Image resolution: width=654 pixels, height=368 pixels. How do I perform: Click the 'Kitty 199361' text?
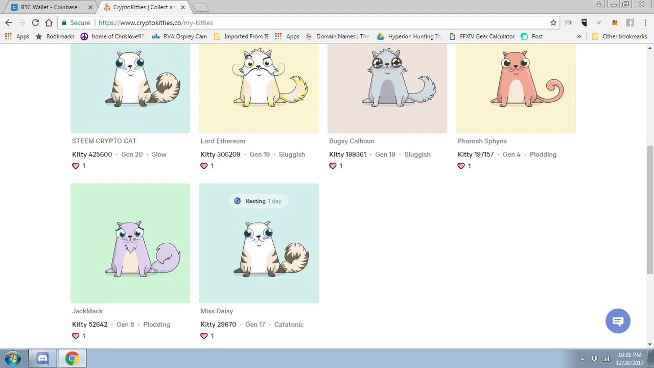click(347, 154)
